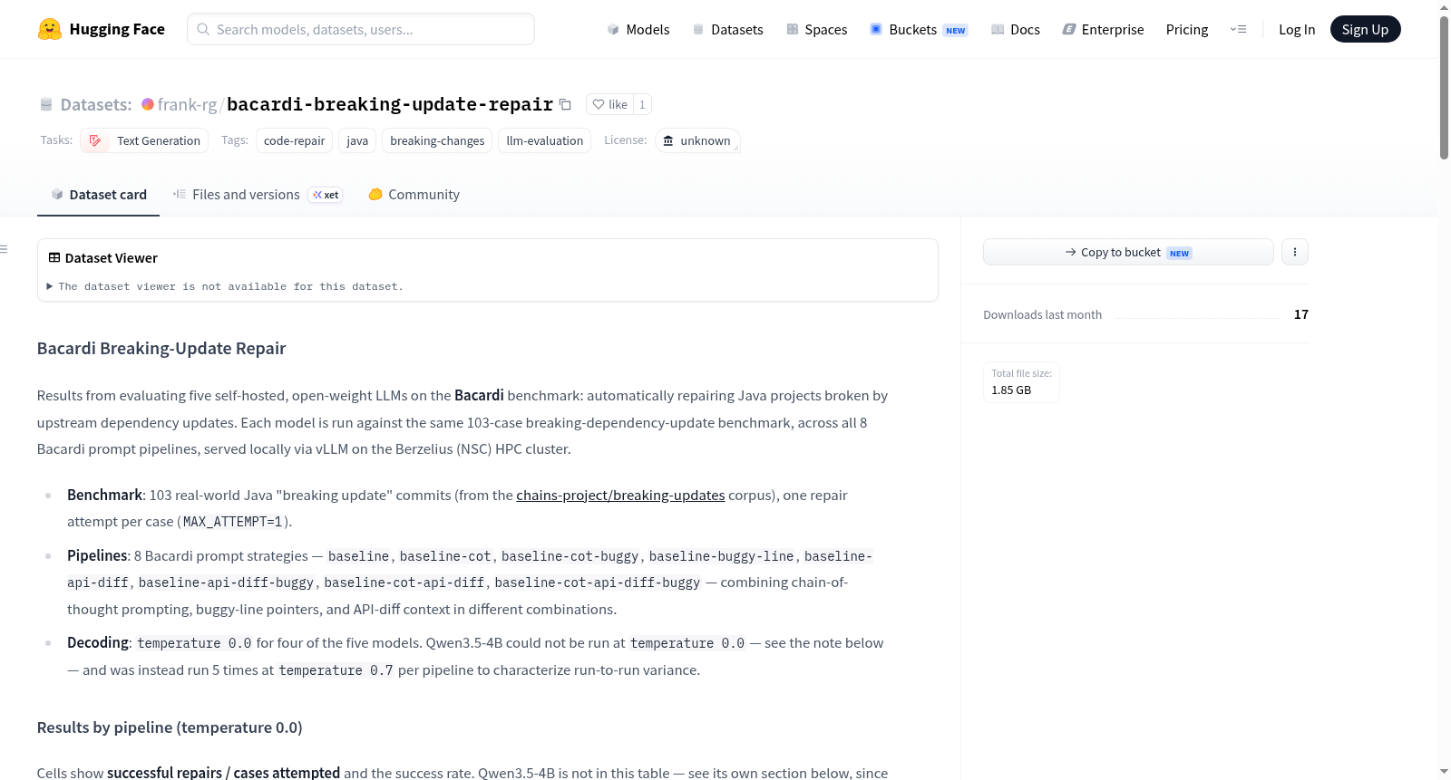Like the dataset
Image resolution: width=1451 pixels, height=780 pixels.
[x=609, y=104]
